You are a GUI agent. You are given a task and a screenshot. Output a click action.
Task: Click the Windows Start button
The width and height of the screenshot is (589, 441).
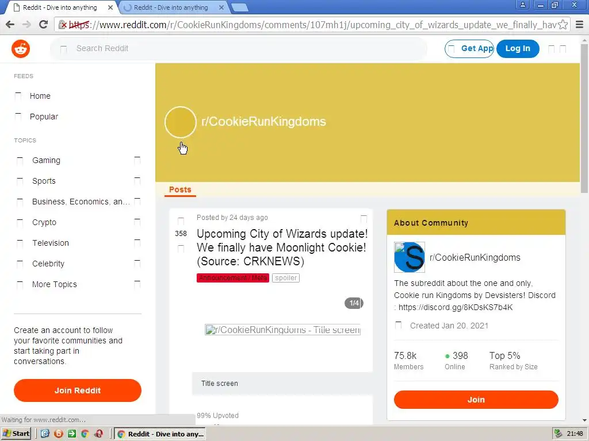[16, 434]
